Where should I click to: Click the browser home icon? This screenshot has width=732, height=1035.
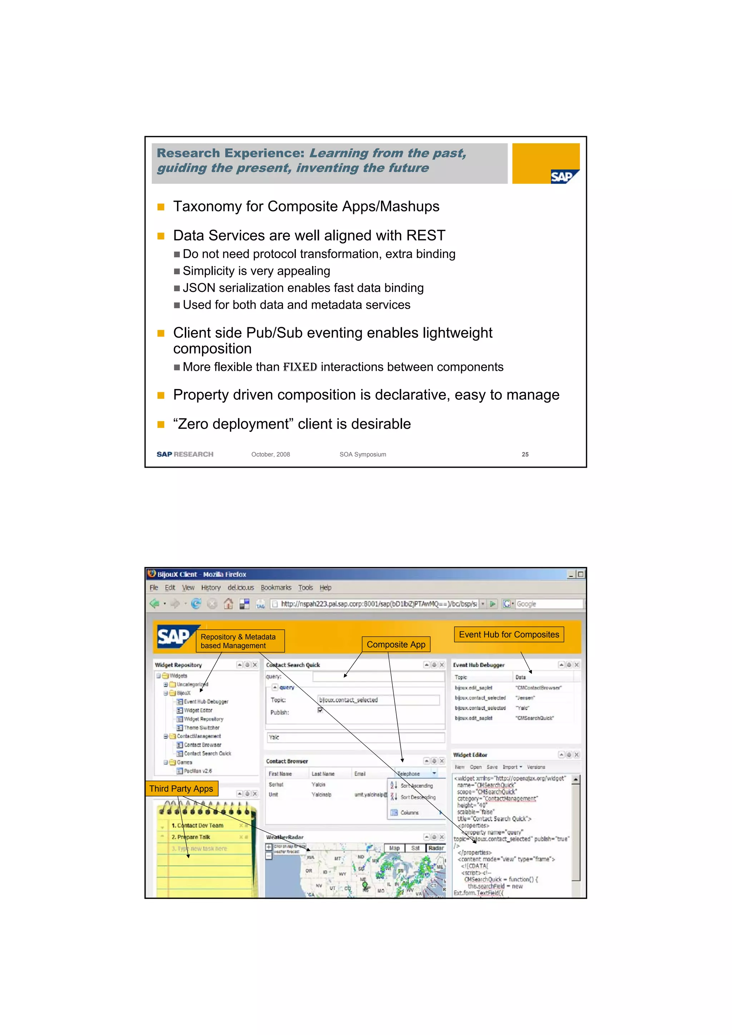tap(229, 603)
